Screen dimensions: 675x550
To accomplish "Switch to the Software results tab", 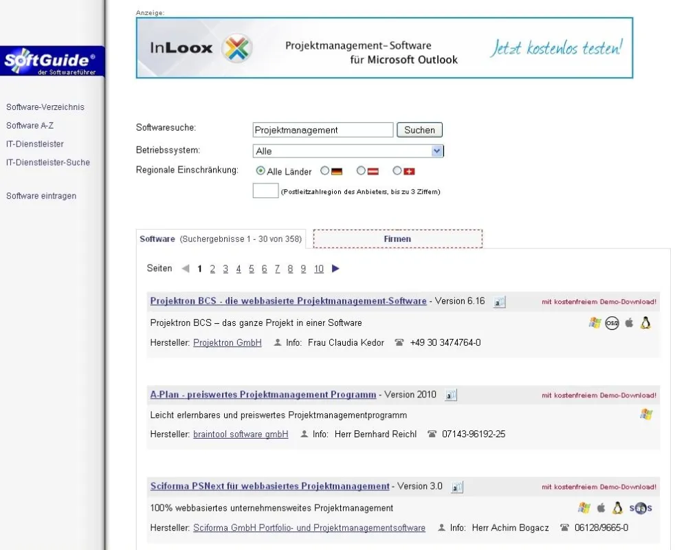I will click(221, 239).
